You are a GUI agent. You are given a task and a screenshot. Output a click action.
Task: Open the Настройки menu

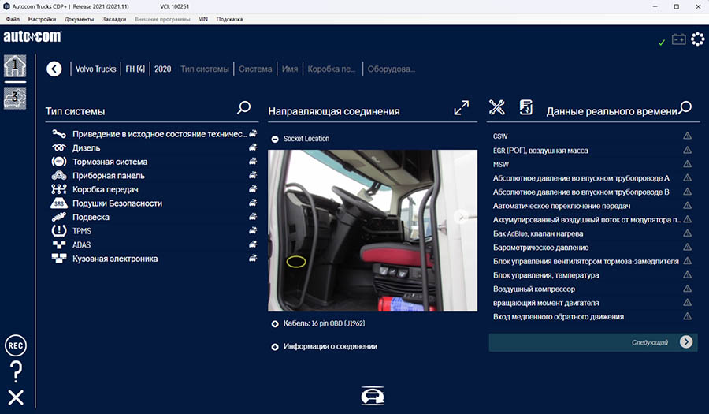point(42,18)
